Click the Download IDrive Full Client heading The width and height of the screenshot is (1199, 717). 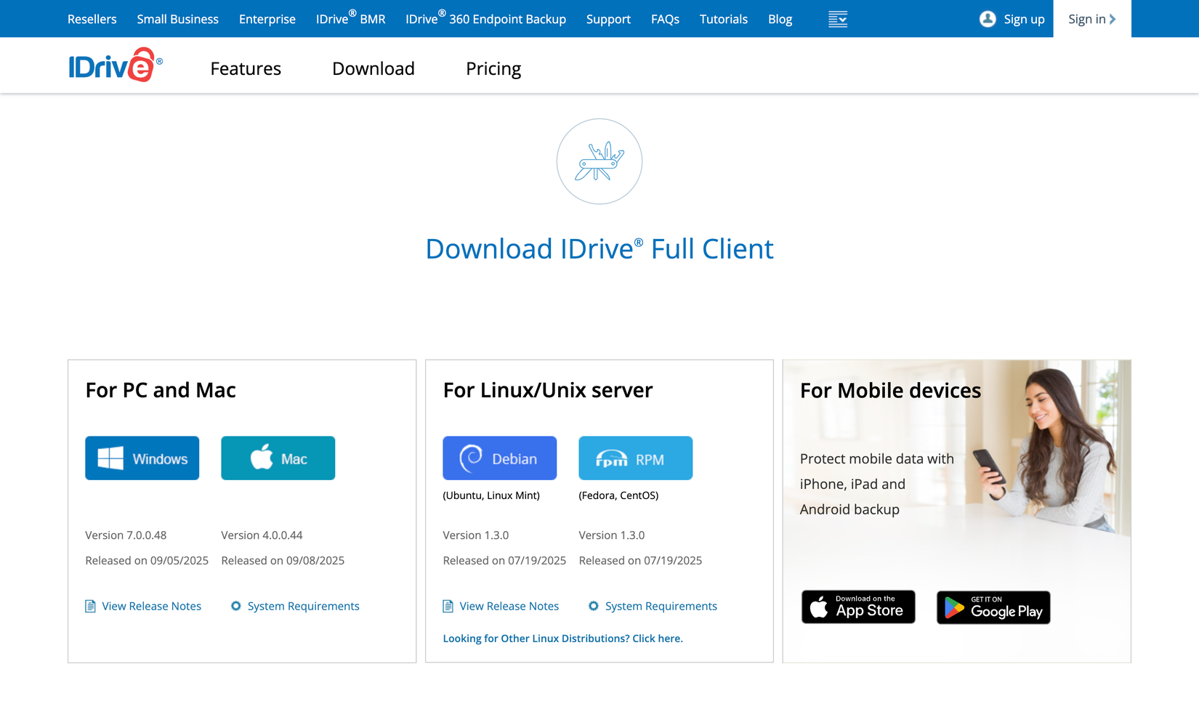click(x=599, y=248)
